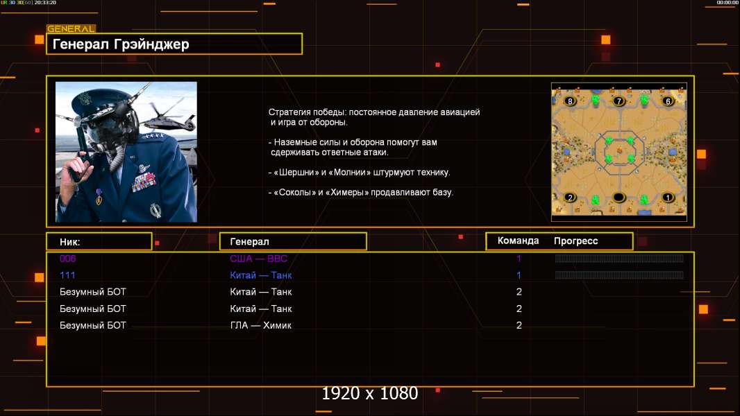Select the empty black start slot on minimap
The width and height of the screenshot is (740, 416).
619,198
